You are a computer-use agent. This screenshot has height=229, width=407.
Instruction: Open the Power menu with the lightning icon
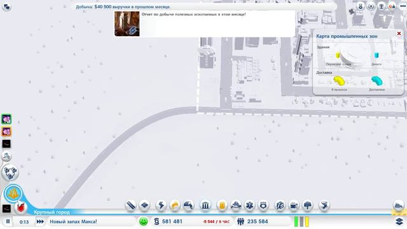pyautogui.click(x=161, y=205)
